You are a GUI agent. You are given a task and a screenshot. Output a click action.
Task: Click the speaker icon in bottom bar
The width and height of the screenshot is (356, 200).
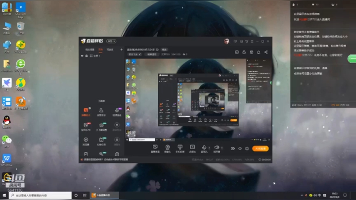pyautogui.click(x=217, y=149)
